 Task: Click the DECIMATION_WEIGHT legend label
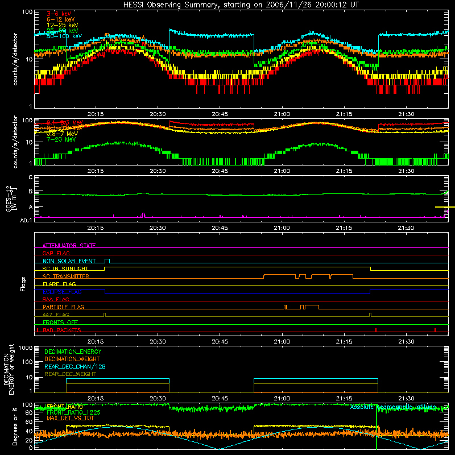point(72,359)
